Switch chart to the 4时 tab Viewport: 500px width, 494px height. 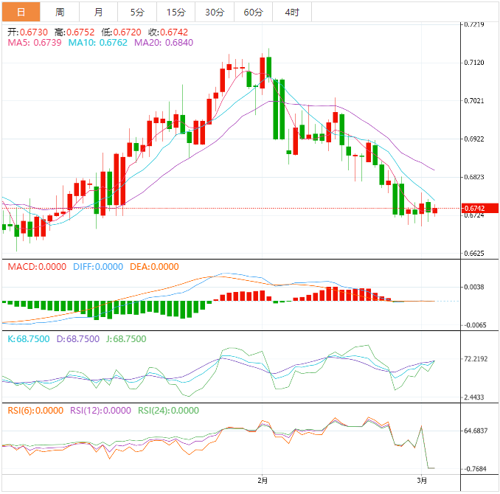tap(292, 12)
